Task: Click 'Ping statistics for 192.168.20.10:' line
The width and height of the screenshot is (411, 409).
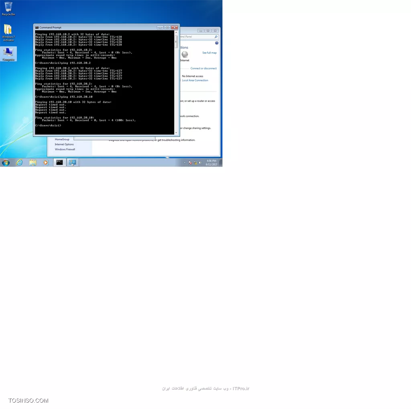Action: 65,118
